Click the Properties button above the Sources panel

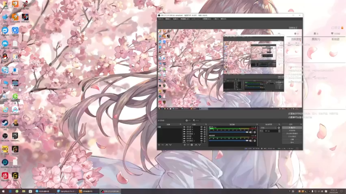[188, 121]
